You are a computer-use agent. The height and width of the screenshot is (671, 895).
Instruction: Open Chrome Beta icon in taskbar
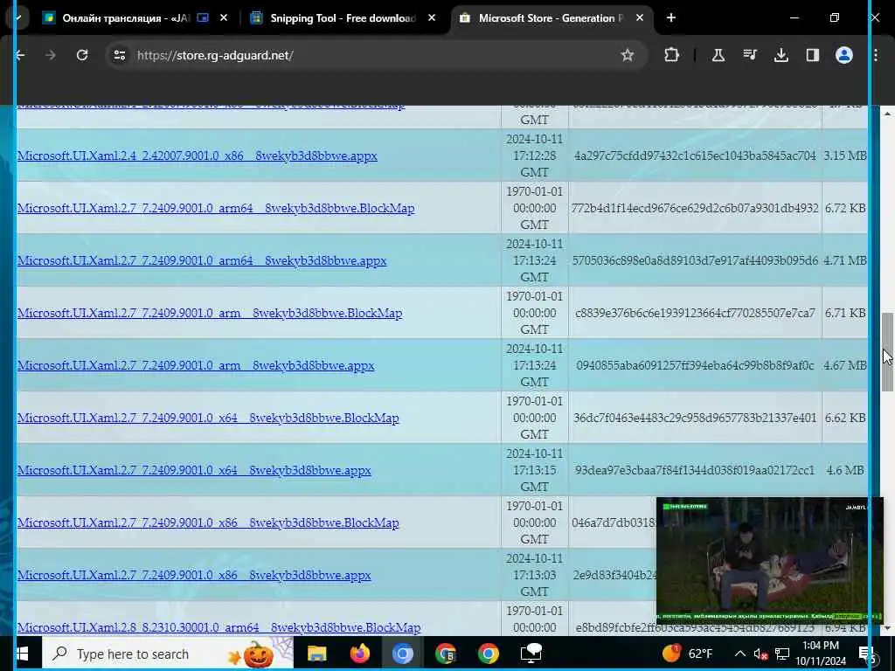(446, 654)
